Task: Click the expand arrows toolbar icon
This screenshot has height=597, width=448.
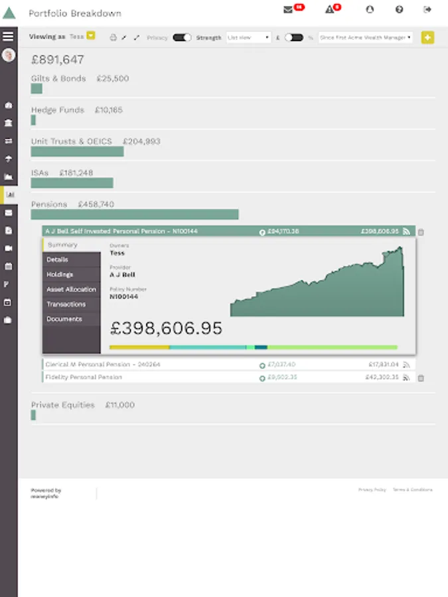Action: (x=136, y=38)
